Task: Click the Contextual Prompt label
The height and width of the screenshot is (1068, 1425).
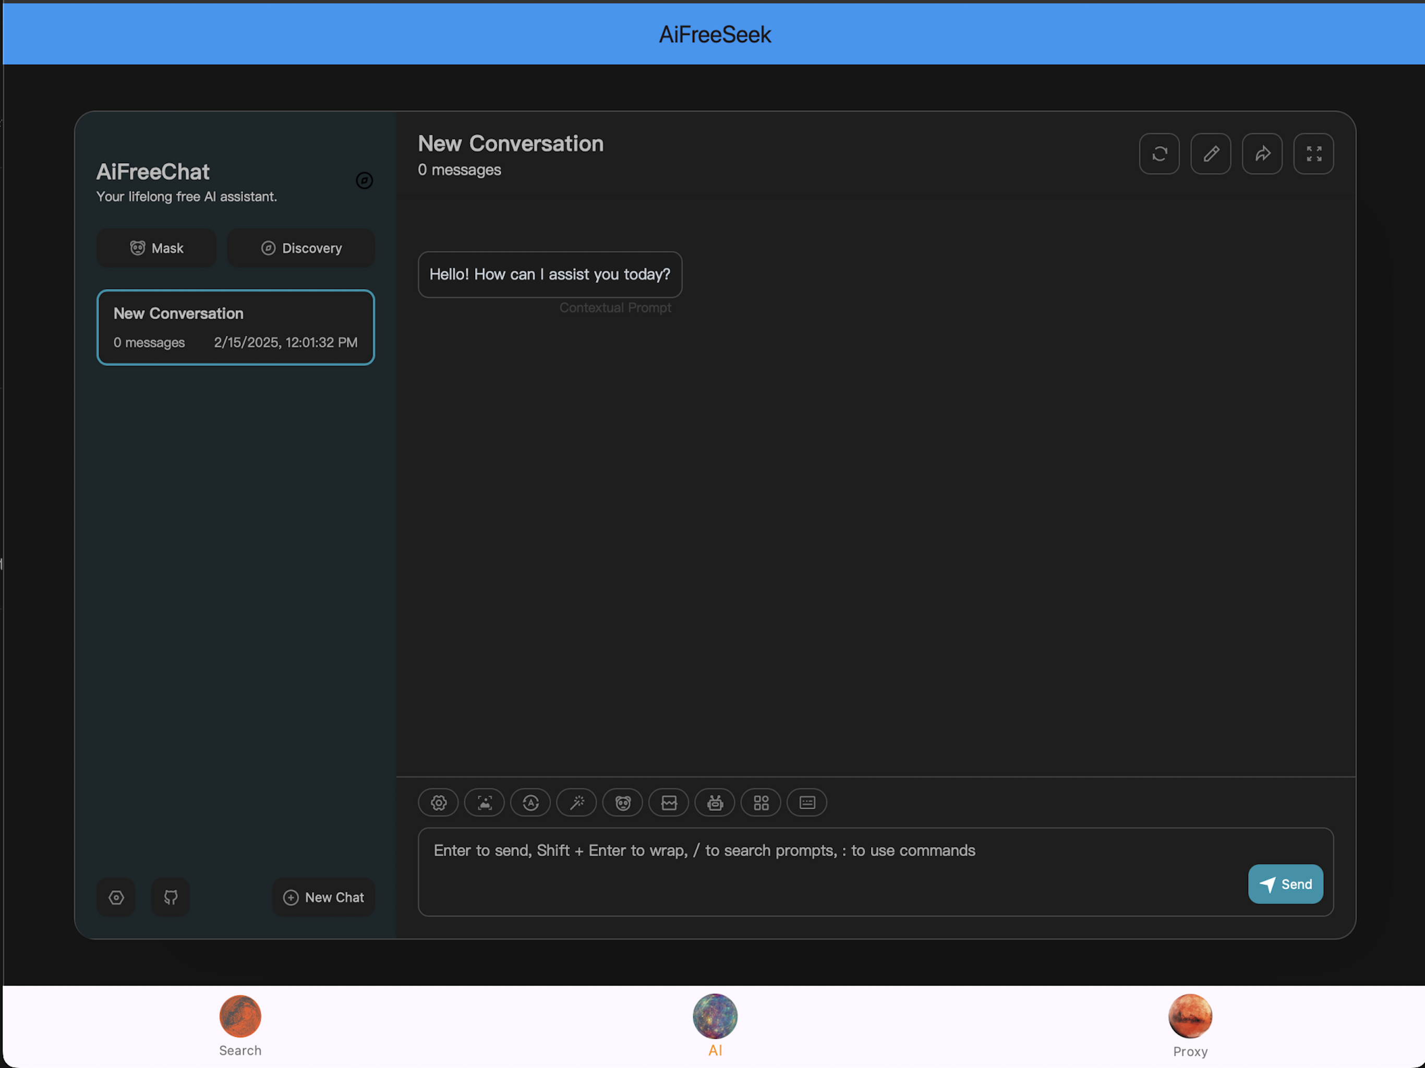Action: [x=615, y=308]
